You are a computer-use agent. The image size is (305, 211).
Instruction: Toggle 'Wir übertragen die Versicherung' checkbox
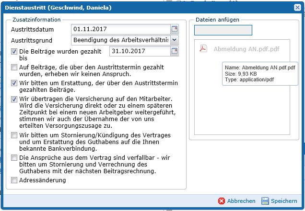14,99
